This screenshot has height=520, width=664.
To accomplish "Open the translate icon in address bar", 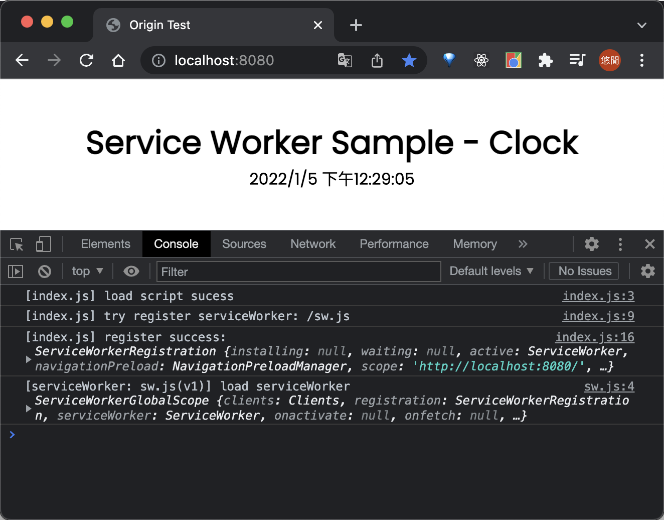I will tap(345, 60).
